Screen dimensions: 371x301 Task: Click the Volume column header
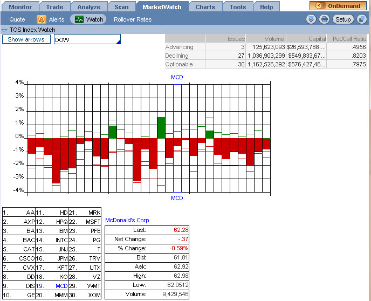click(x=266, y=39)
